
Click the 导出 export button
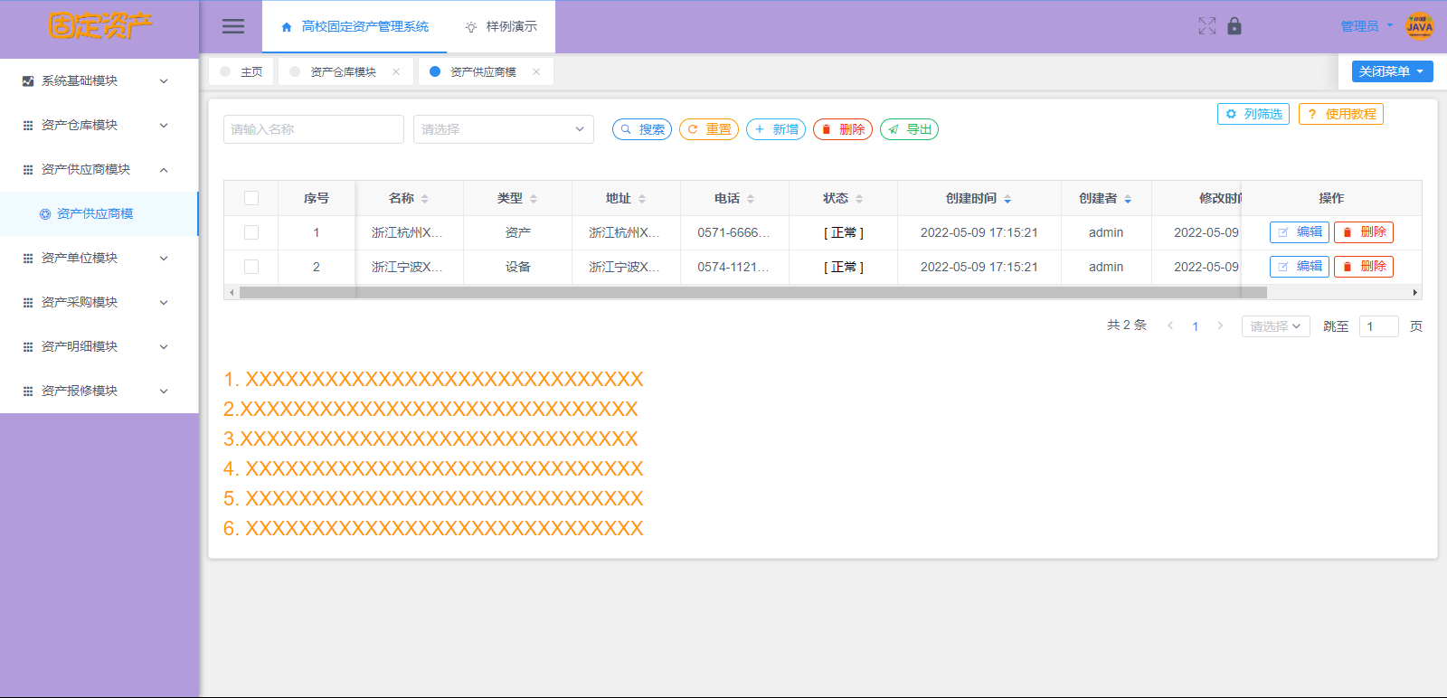[909, 129]
